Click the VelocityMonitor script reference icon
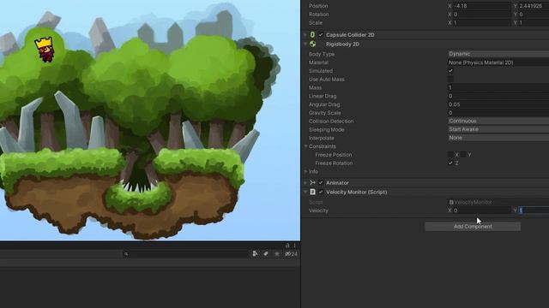Image resolution: width=549 pixels, height=308 pixels. (x=451, y=202)
